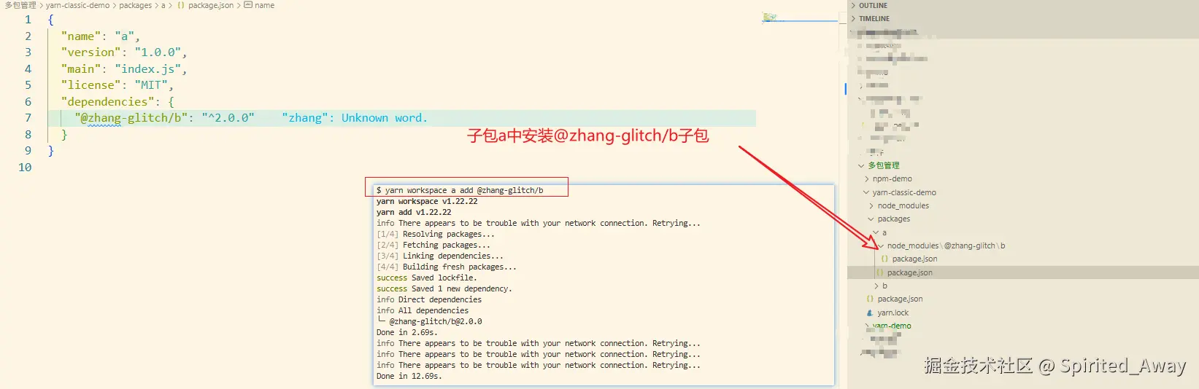Click the "zhang": Unknown word. warning text
1199x389 pixels.
coord(355,118)
